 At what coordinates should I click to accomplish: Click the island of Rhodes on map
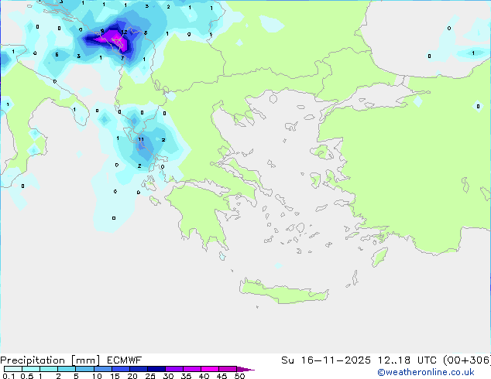coord(379,257)
